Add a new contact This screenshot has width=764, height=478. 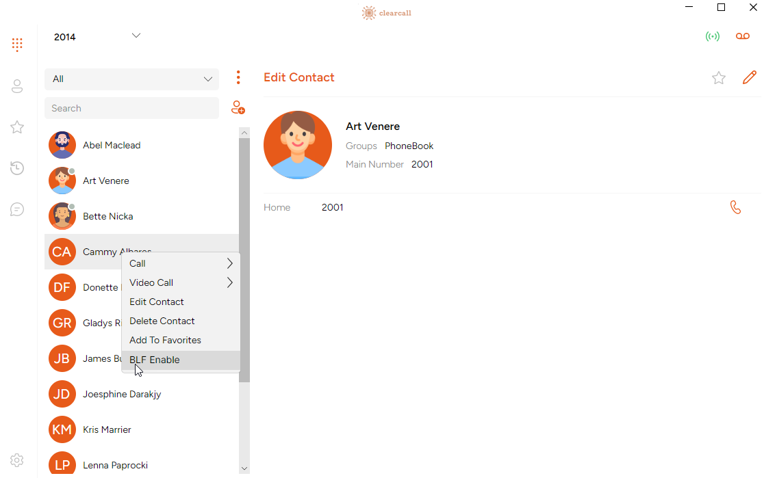(x=238, y=107)
